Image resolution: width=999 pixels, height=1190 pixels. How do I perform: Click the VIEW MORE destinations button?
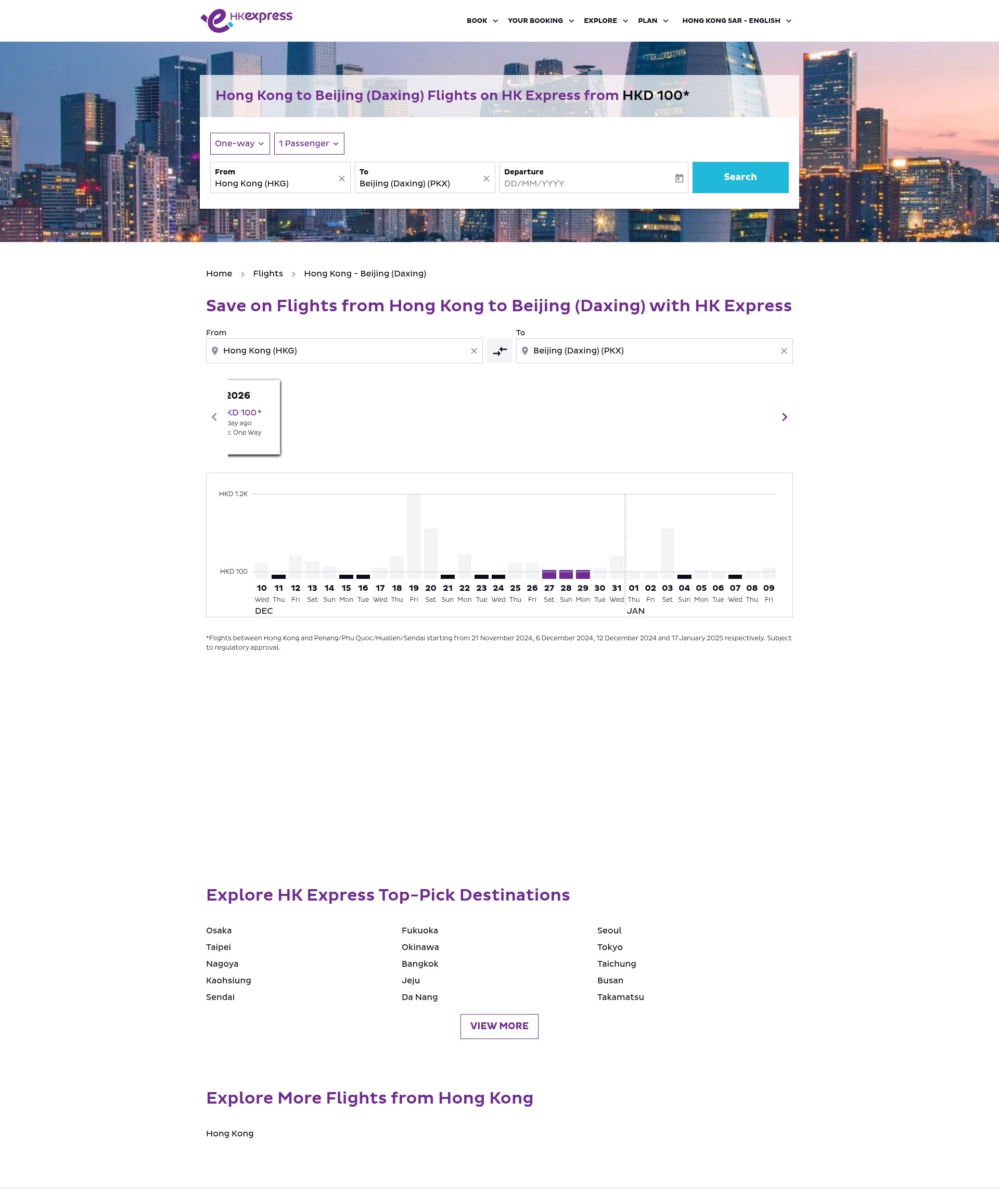pyautogui.click(x=499, y=1026)
